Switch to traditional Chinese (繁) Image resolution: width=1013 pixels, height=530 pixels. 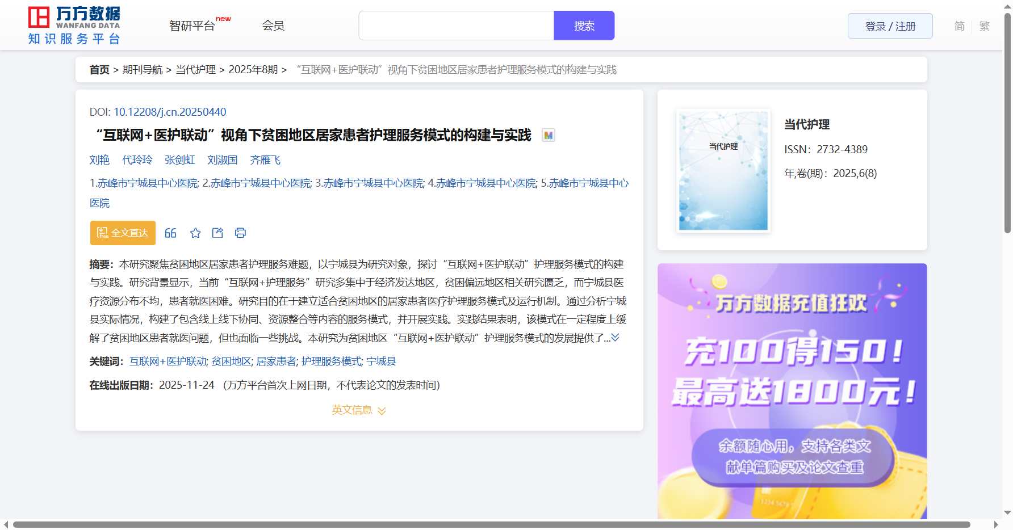pyautogui.click(x=985, y=26)
